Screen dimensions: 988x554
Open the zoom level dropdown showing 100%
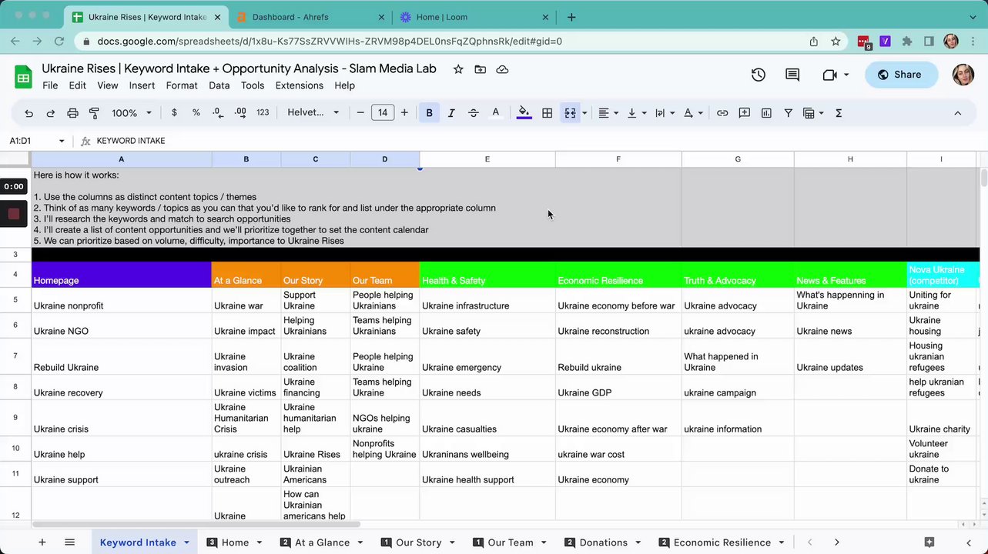coord(132,113)
